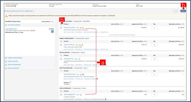Click Add Custom Name under CON-CXP-DCC-SAS
The width and height of the screenshot is (191, 102).
pos(69,79)
